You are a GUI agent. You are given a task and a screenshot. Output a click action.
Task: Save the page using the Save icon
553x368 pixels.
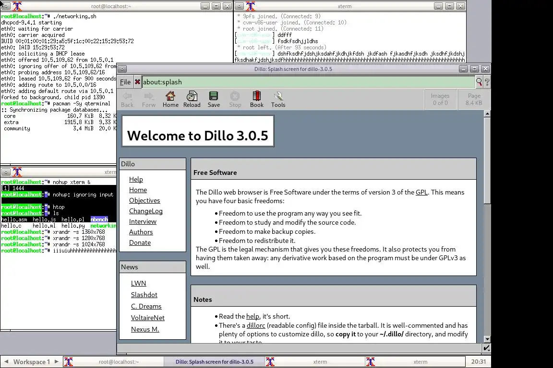pyautogui.click(x=214, y=99)
